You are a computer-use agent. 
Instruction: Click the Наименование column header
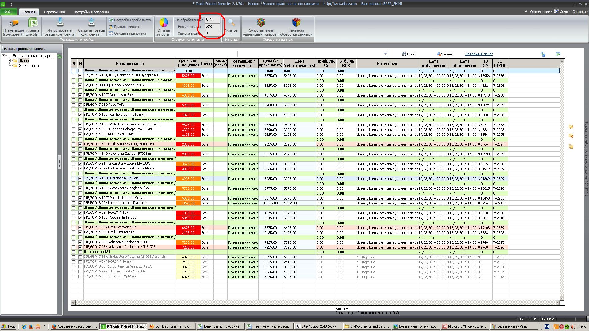click(x=129, y=63)
